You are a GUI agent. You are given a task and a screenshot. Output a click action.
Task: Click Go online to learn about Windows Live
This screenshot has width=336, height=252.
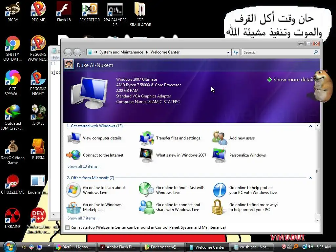95,190
